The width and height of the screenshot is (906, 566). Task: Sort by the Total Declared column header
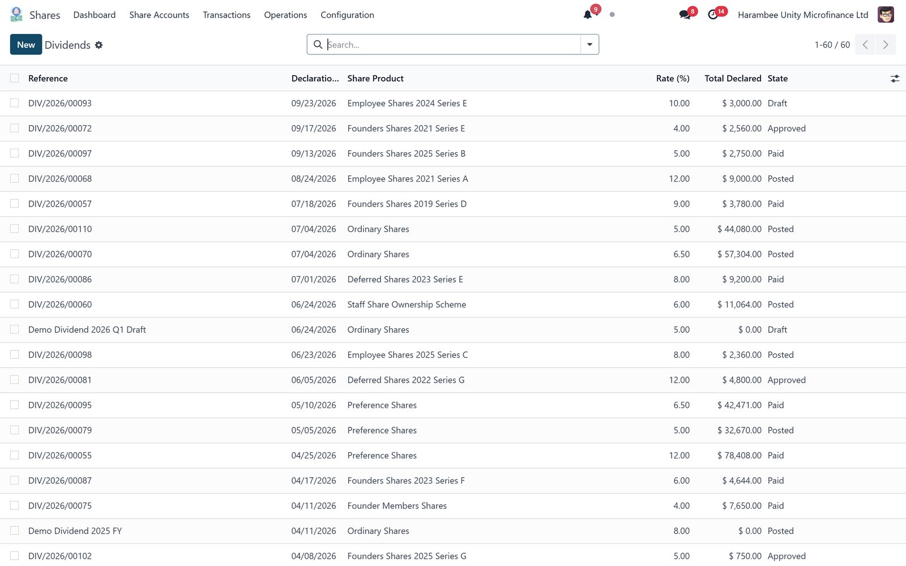point(733,79)
